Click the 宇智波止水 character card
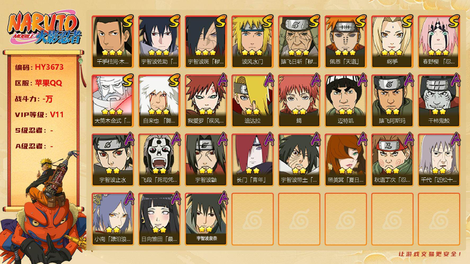 tap(113, 160)
